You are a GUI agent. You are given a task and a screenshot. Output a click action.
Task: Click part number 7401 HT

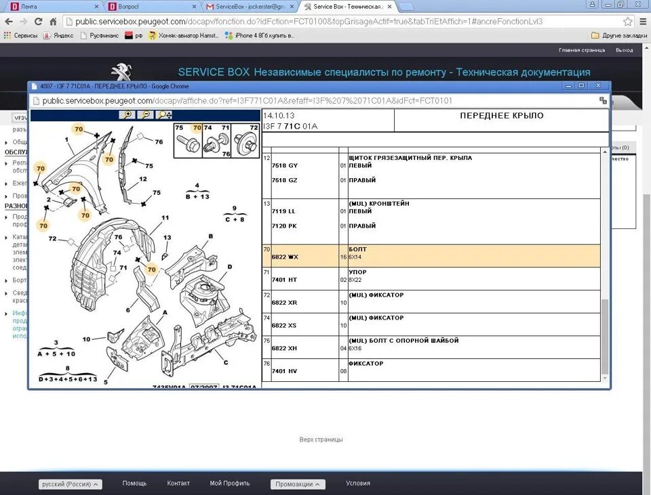pyautogui.click(x=284, y=280)
